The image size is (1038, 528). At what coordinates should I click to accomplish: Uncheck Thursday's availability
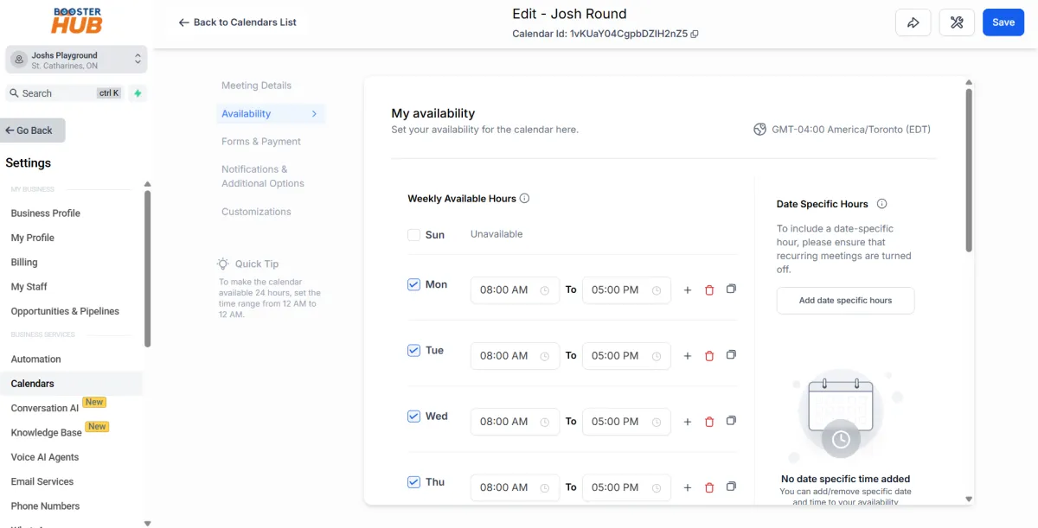[x=413, y=481]
